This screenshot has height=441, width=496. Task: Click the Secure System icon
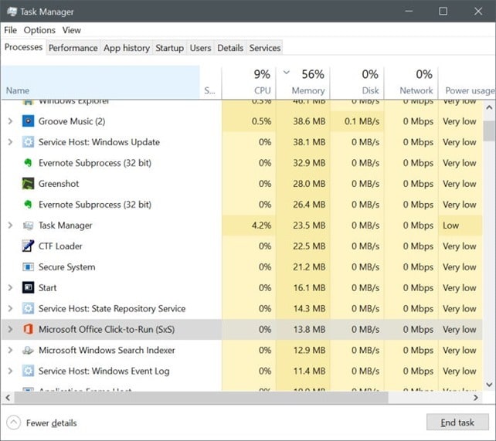tap(28, 267)
